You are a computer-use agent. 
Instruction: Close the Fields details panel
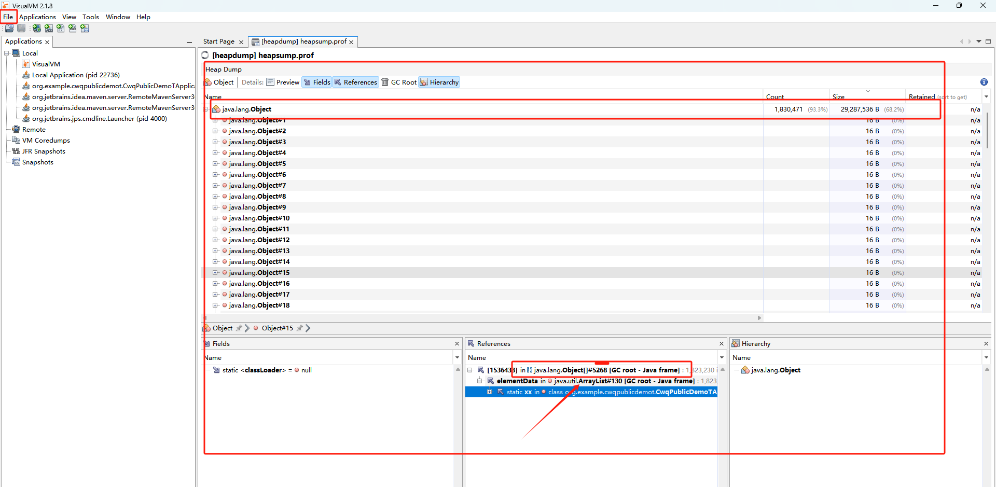pos(457,344)
